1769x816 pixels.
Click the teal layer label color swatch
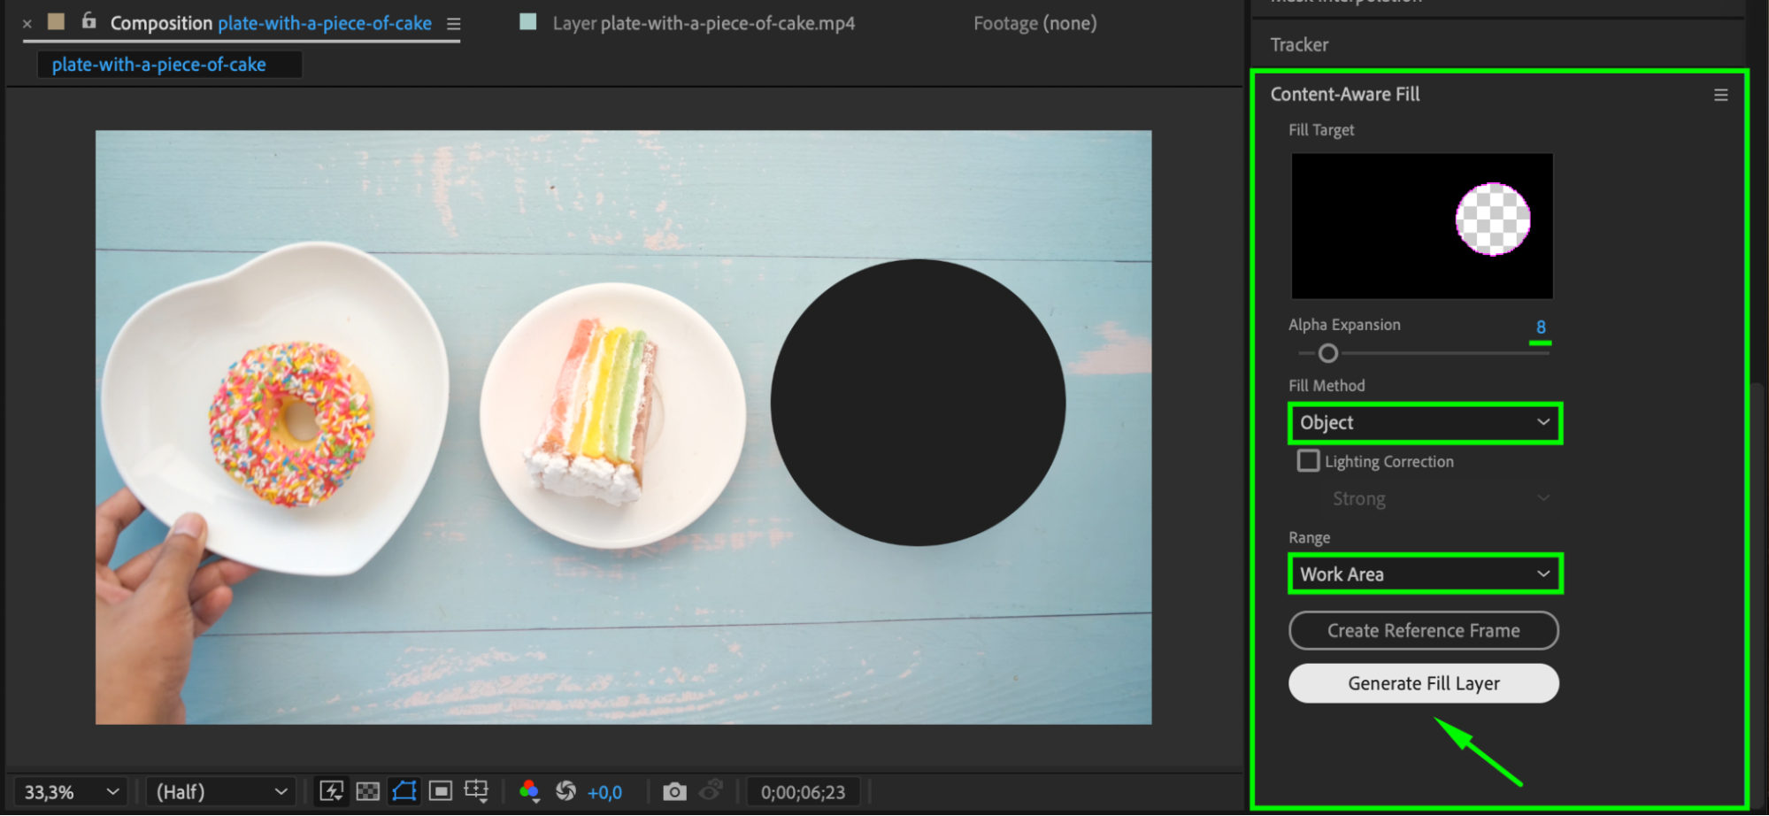coord(528,21)
